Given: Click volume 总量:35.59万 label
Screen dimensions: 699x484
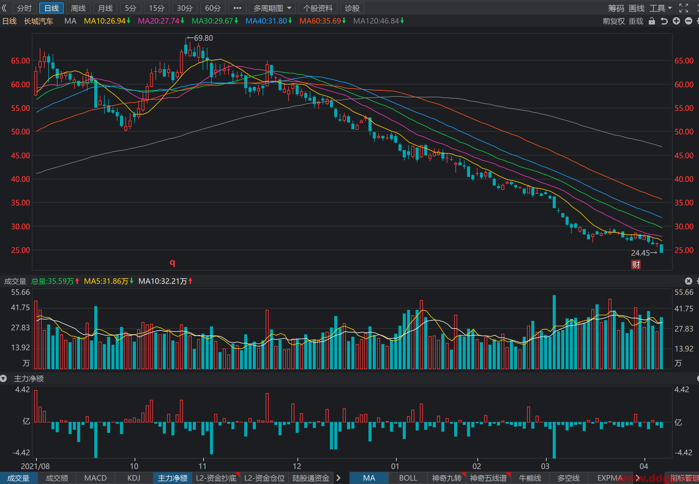Looking at the screenshot, I should pyautogui.click(x=55, y=281).
